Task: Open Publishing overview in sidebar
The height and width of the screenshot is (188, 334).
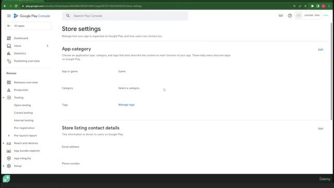Action: pyautogui.click(x=27, y=61)
